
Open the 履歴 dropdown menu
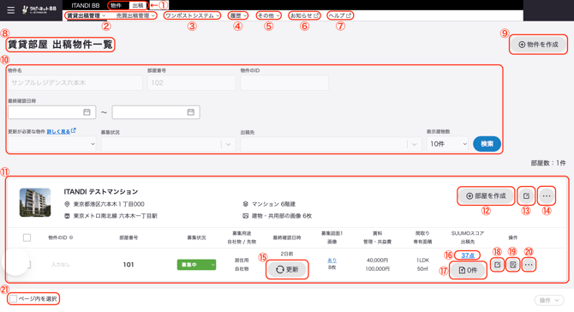[238, 15]
